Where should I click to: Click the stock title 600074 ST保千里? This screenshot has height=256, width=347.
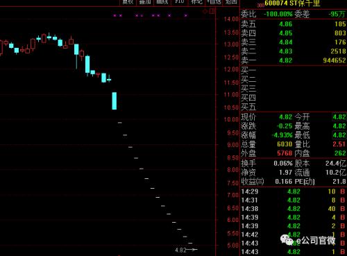pyautogui.click(x=292, y=3)
